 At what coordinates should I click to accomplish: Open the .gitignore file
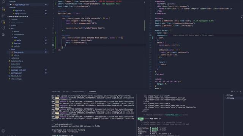tap(15, 58)
